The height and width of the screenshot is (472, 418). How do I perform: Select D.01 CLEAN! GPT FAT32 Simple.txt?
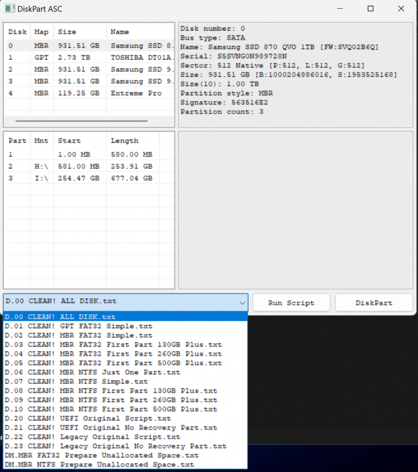[125, 326]
